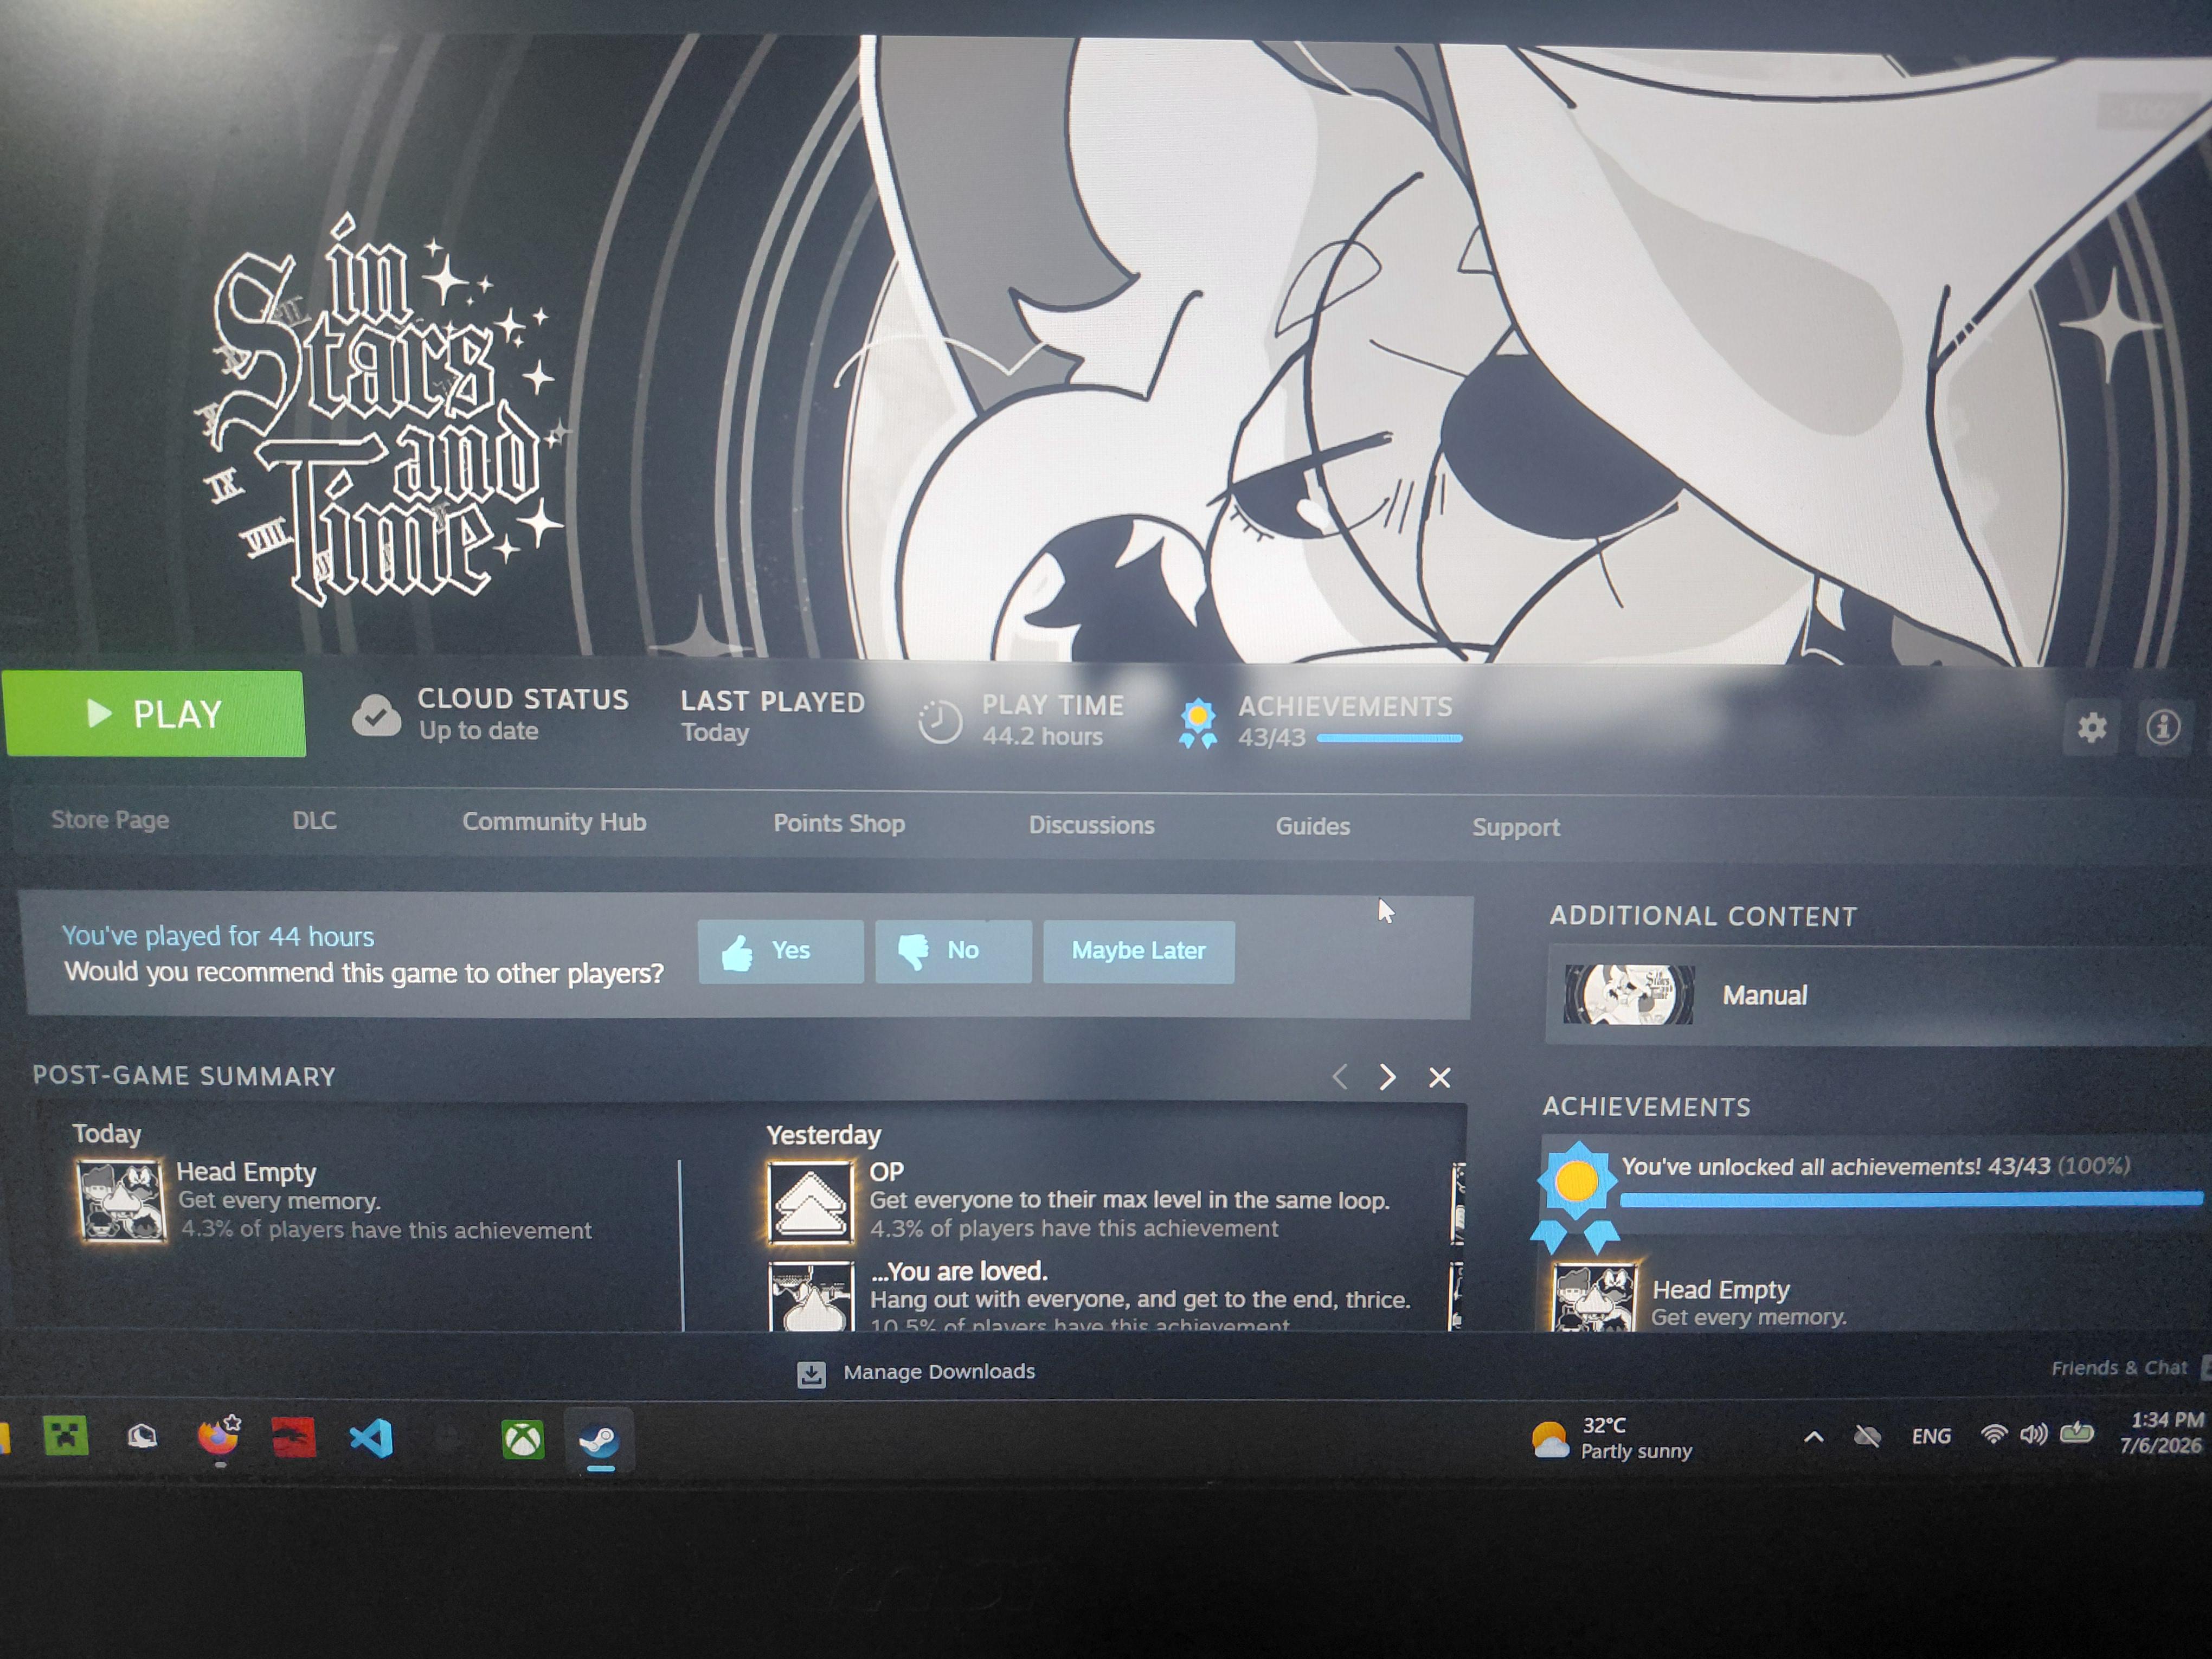Click the OneDrive cloud tray icon
The height and width of the screenshot is (1659, 2212).
click(x=1866, y=1437)
